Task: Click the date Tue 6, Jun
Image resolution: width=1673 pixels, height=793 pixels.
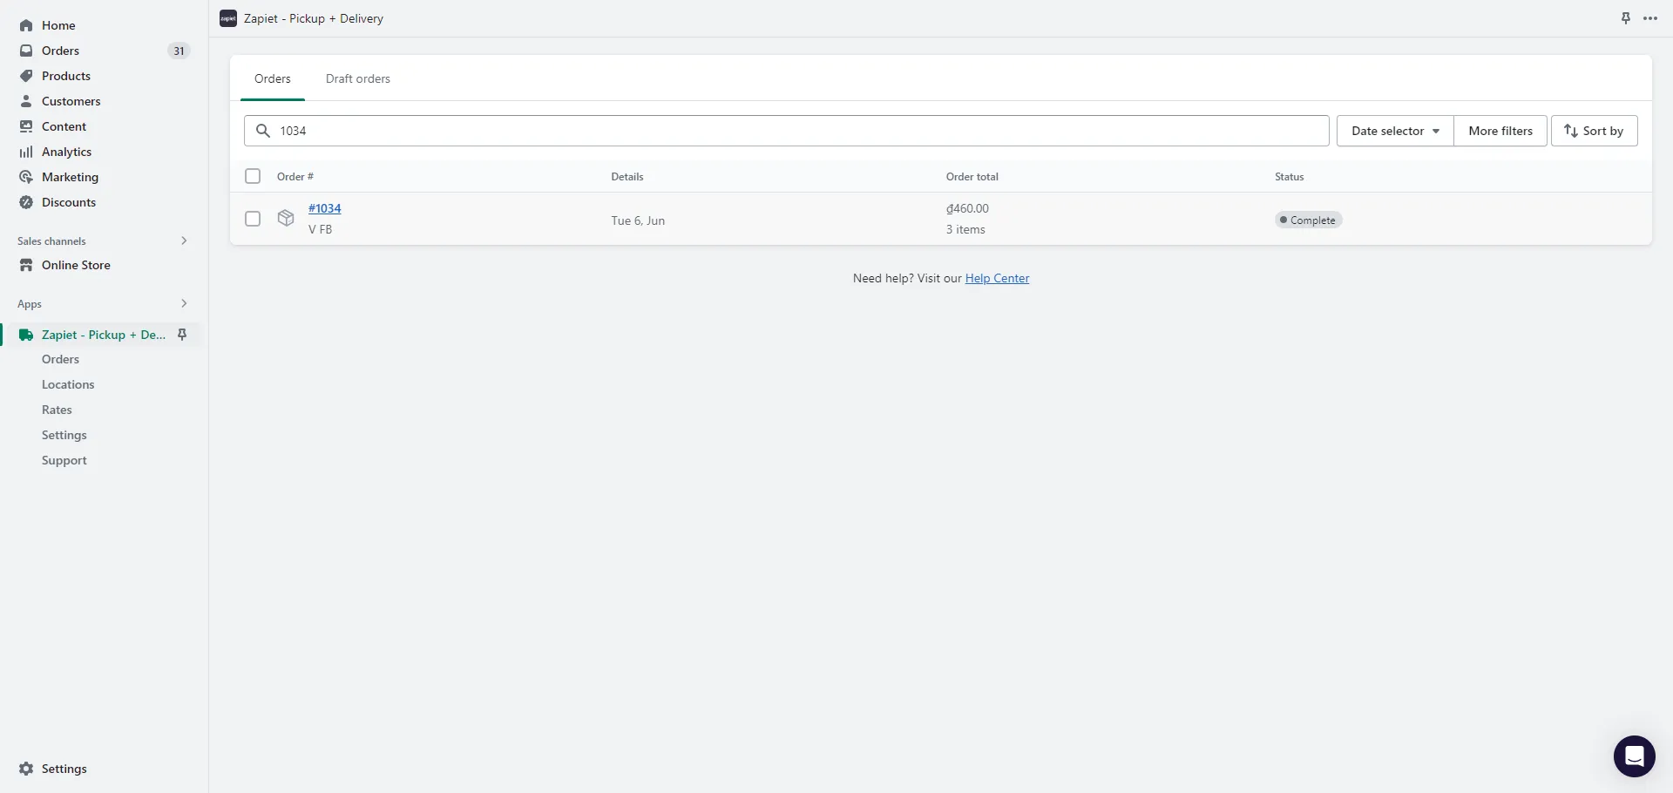Action: 638,220
